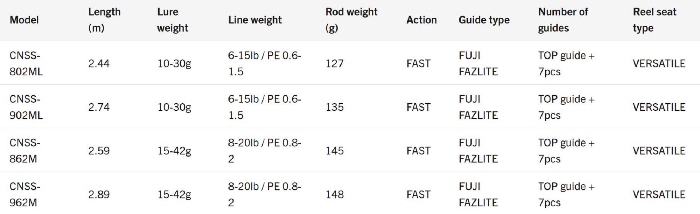This screenshot has height=214, width=700.
Task: Click the Reel seat type header
Action: [654, 20]
